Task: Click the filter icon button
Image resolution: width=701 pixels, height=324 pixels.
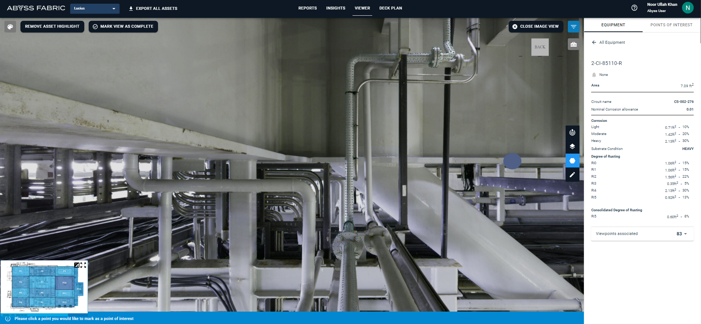Action: pyautogui.click(x=573, y=27)
